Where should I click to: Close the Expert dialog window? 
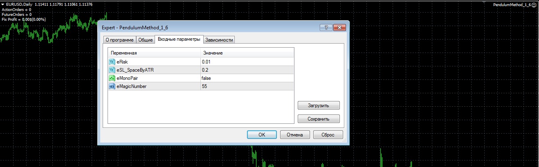click(340, 27)
